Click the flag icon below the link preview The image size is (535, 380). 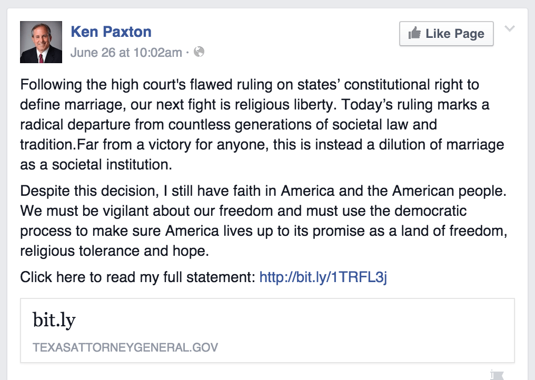496,375
